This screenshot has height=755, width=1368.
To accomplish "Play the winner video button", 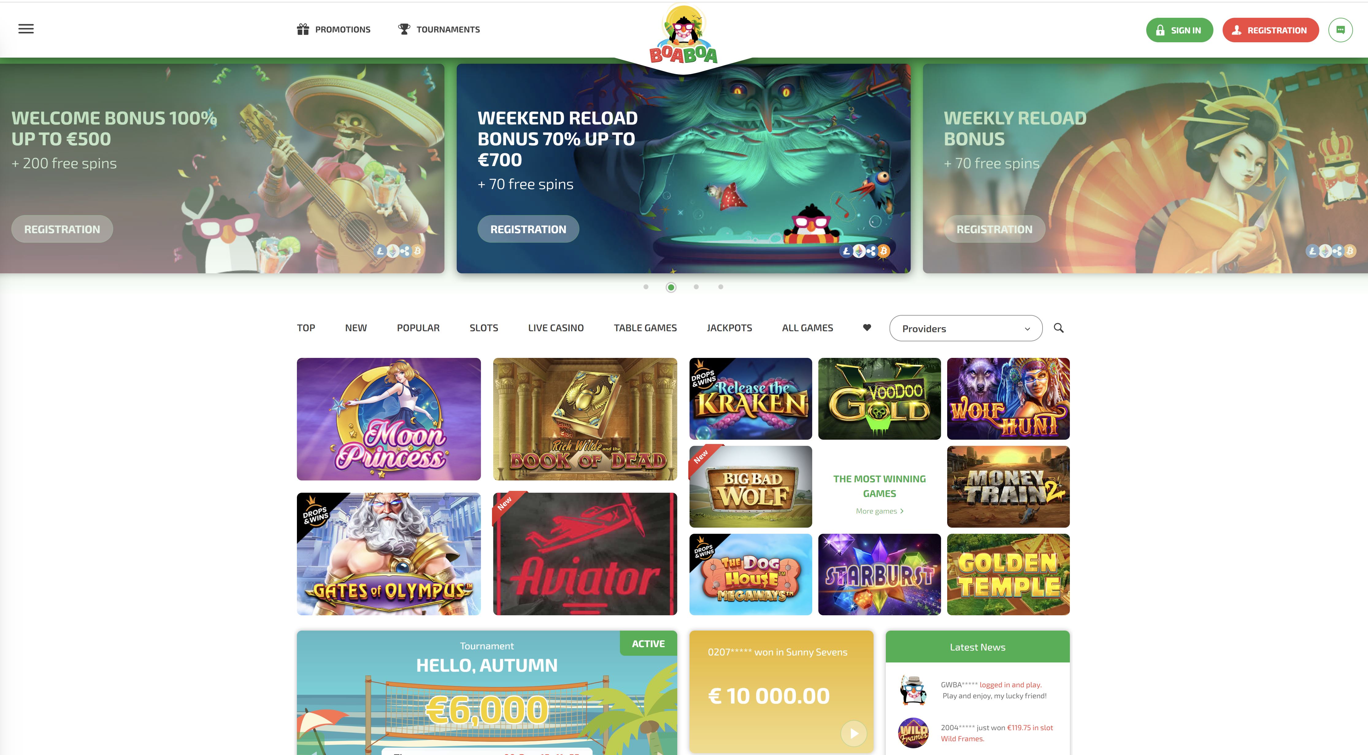I will click(853, 733).
